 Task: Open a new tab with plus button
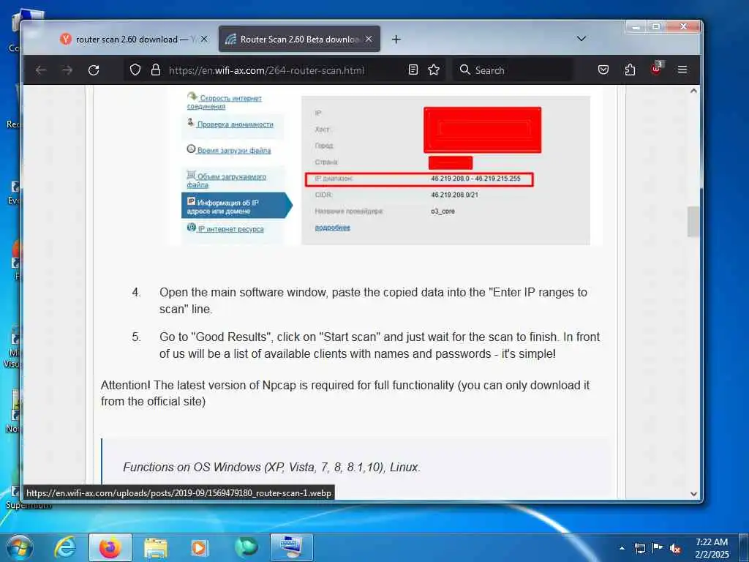[396, 40]
